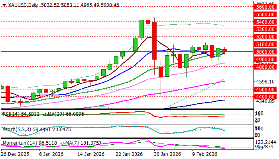The image size is (279, 159).
Task: Select the 5000.00 price level label
Action: tap(266, 52)
